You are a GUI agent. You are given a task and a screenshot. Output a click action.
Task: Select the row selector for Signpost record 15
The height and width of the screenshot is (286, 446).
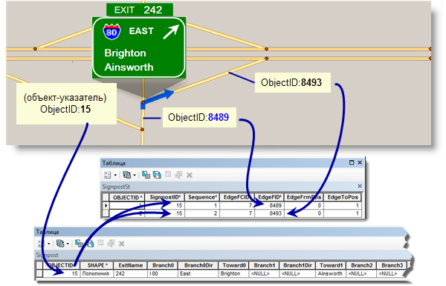pos(39,273)
